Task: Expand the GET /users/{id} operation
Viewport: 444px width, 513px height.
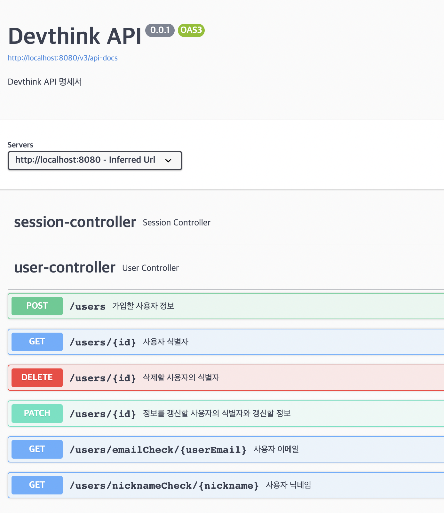Action: 226,342
